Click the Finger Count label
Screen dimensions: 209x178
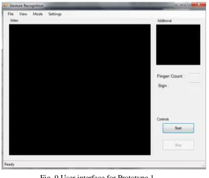[x=171, y=76]
